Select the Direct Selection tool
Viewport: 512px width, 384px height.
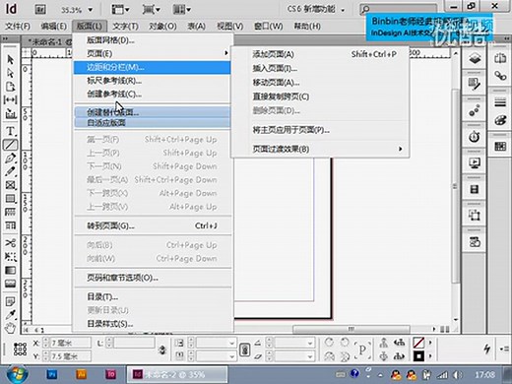[x=11, y=73]
